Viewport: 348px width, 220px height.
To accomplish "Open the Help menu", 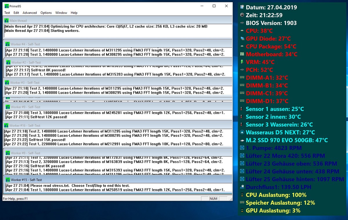I will pyautogui.click(x=74, y=13).
